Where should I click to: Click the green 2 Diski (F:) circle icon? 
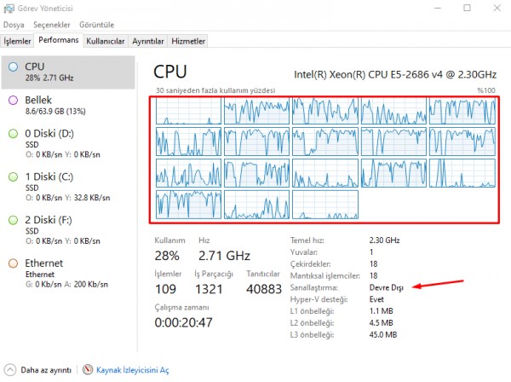(13, 220)
